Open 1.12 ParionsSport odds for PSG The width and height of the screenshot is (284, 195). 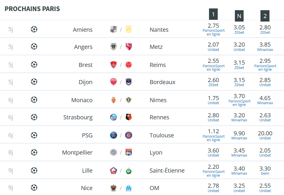pos(214,135)
